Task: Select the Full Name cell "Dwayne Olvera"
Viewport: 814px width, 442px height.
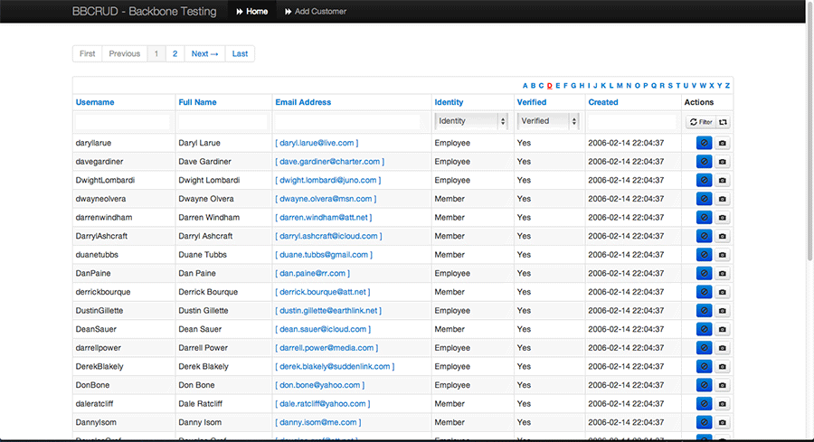Action: click(x=206, y=199)
